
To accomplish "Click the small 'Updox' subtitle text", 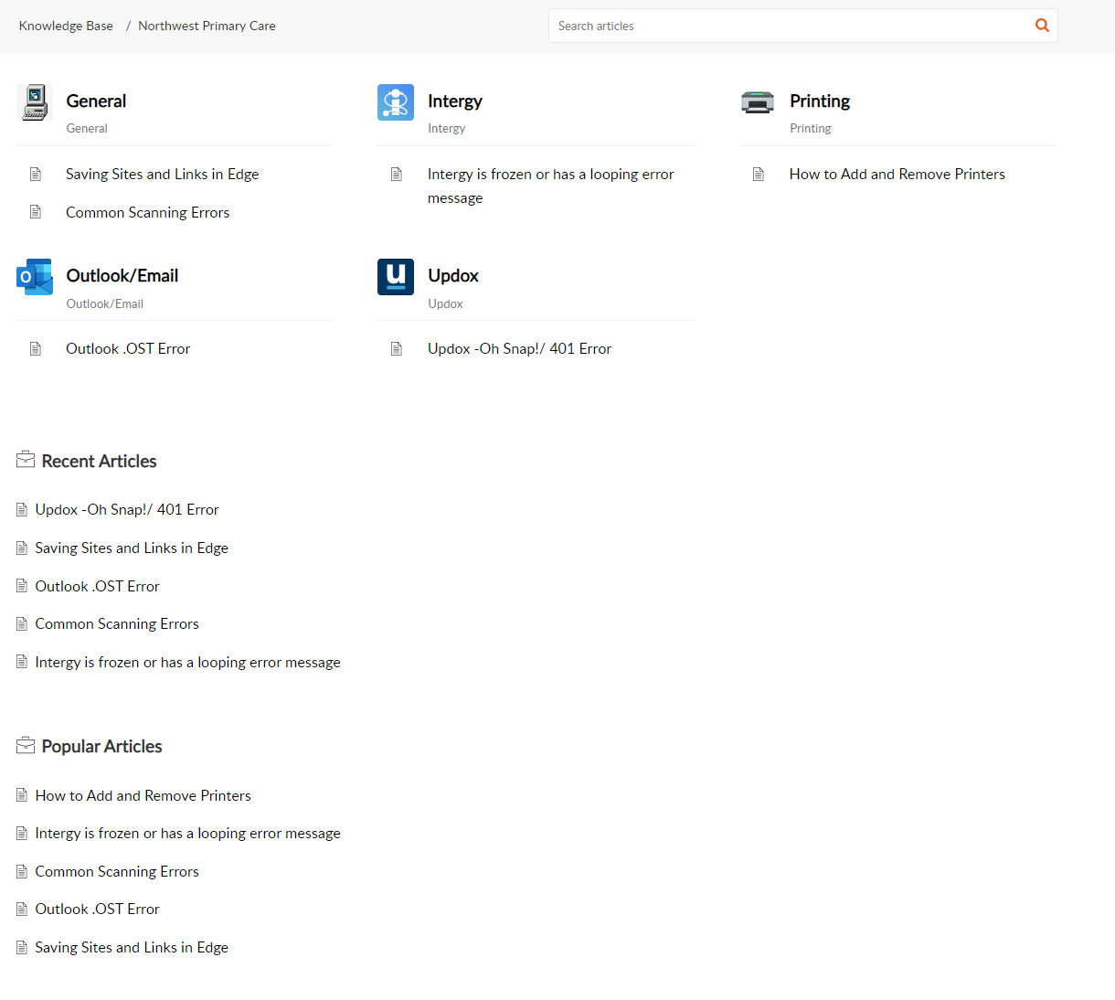I will 445,303.
